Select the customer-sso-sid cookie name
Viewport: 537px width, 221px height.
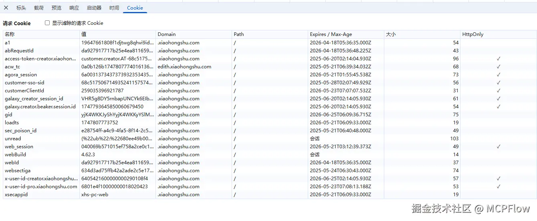(x=24, y=83)
